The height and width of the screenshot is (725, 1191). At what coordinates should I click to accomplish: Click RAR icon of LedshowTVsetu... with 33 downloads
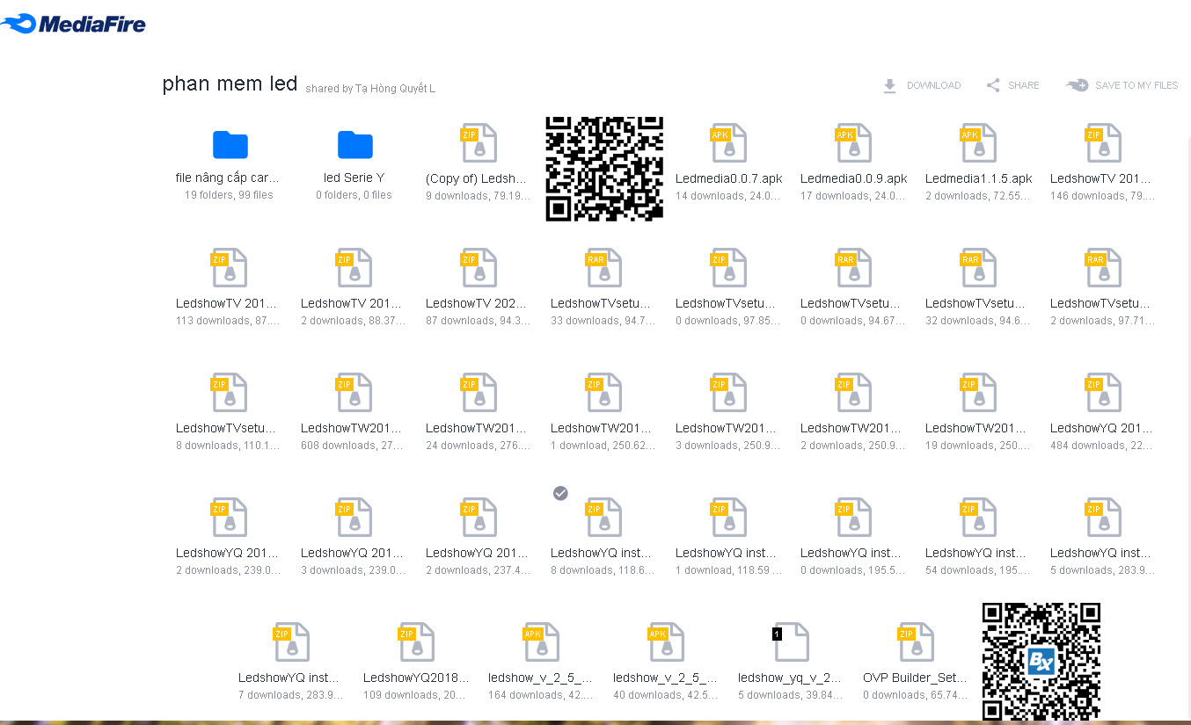click(605, 267)
